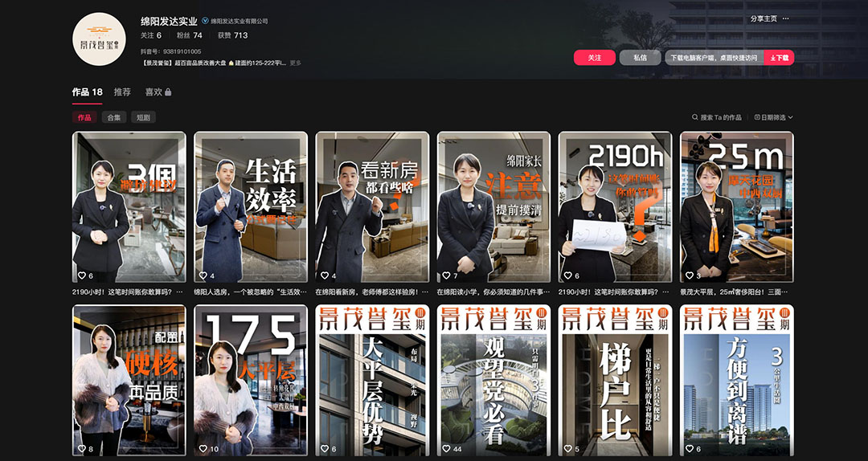The width and height of the screenshot is (868, 461).
Task: Click the 绵阳发达实业有限公司 company label
Action: click(240, 21)
